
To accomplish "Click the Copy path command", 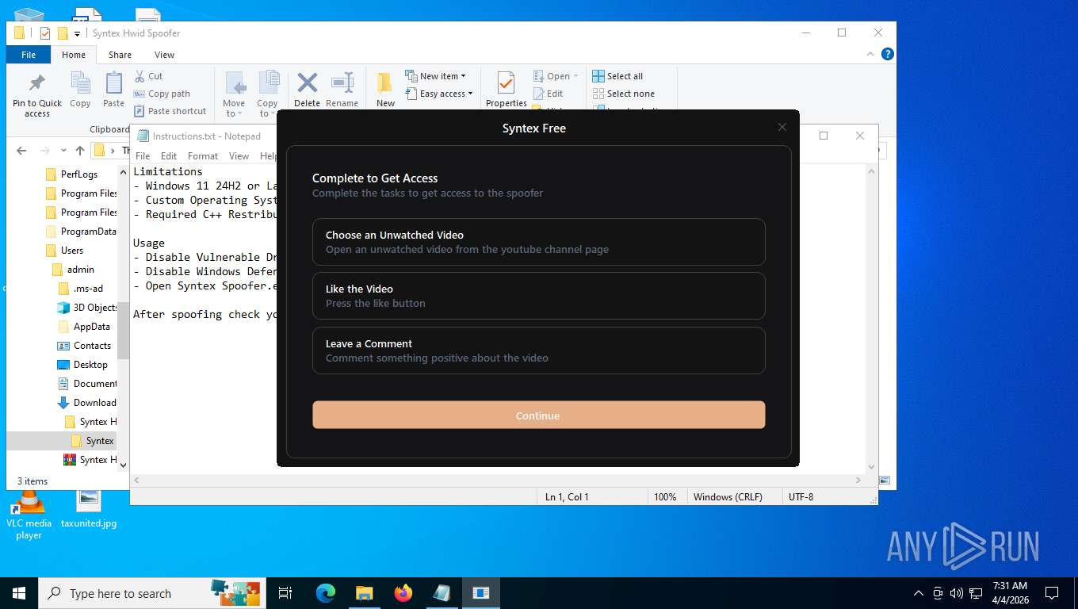I will tap(162, 94).
